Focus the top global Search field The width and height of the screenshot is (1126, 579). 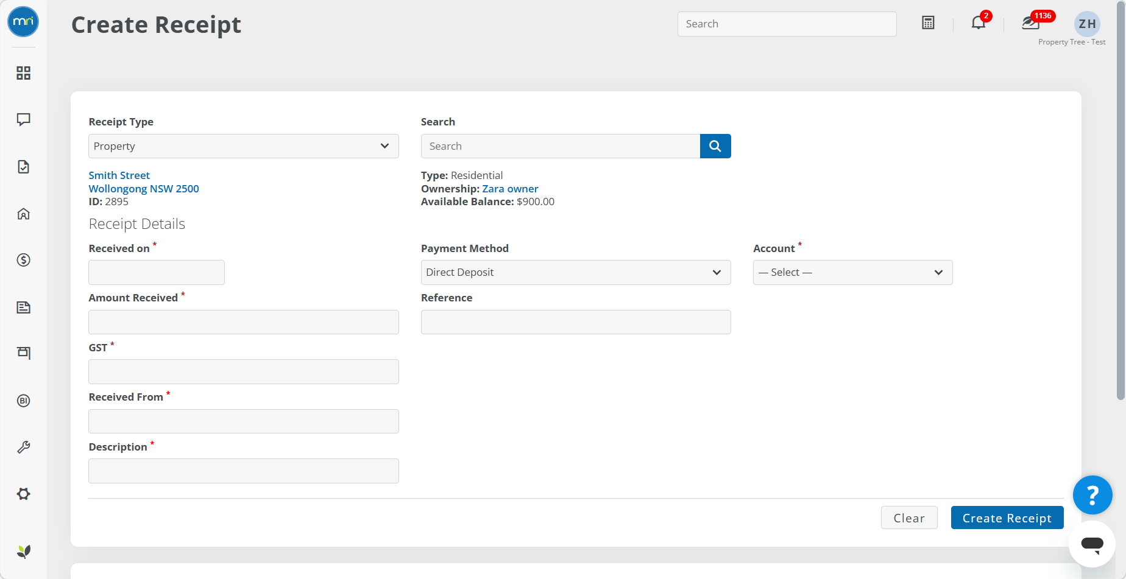(787, 24)
